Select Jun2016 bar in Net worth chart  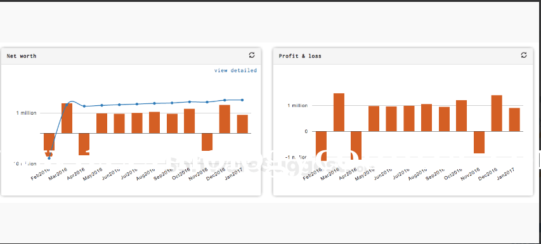[x=119, y=124]
